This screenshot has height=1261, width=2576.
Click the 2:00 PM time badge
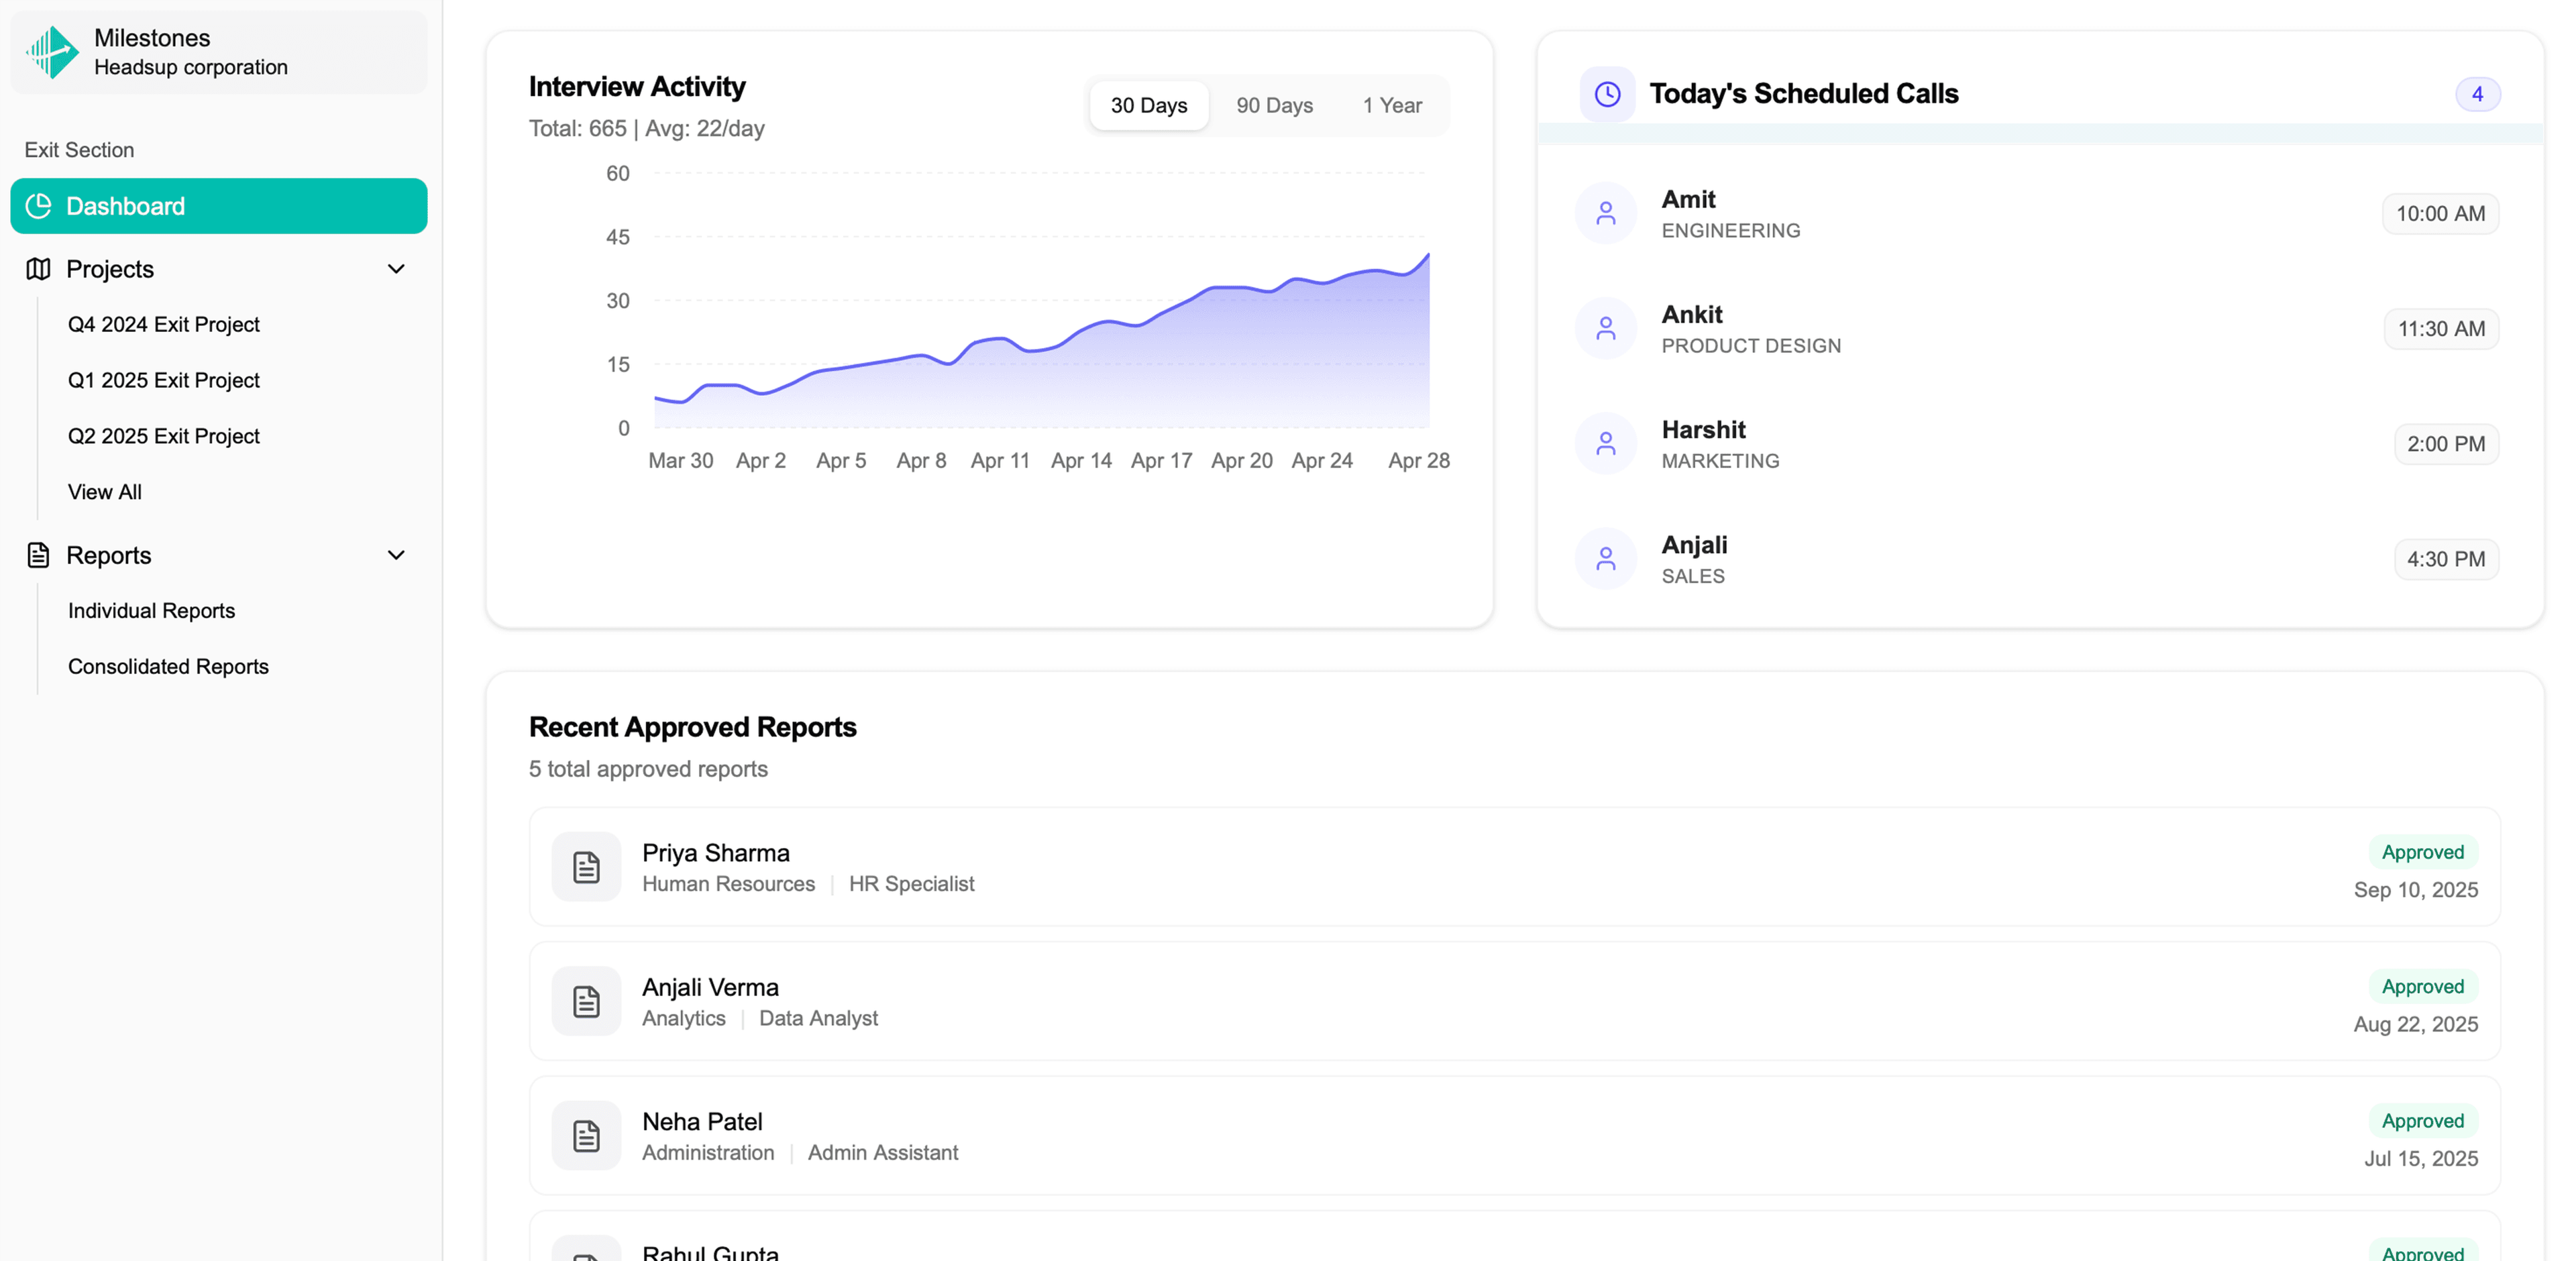pos(2446,443)
